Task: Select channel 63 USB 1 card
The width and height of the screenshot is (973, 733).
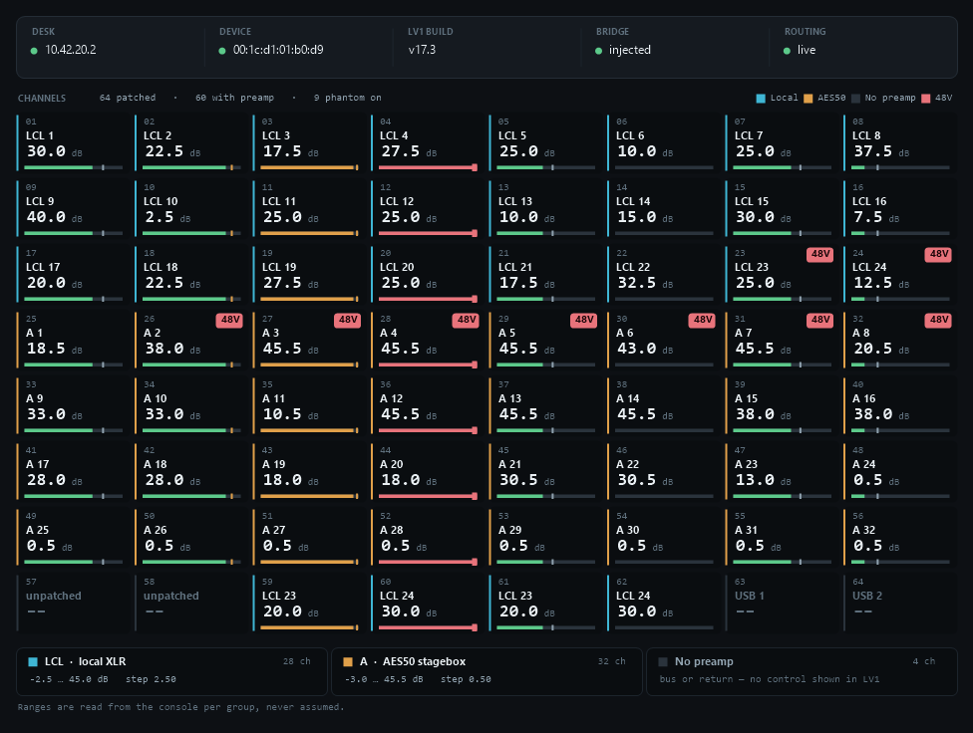Action: [x=782, y=604]
